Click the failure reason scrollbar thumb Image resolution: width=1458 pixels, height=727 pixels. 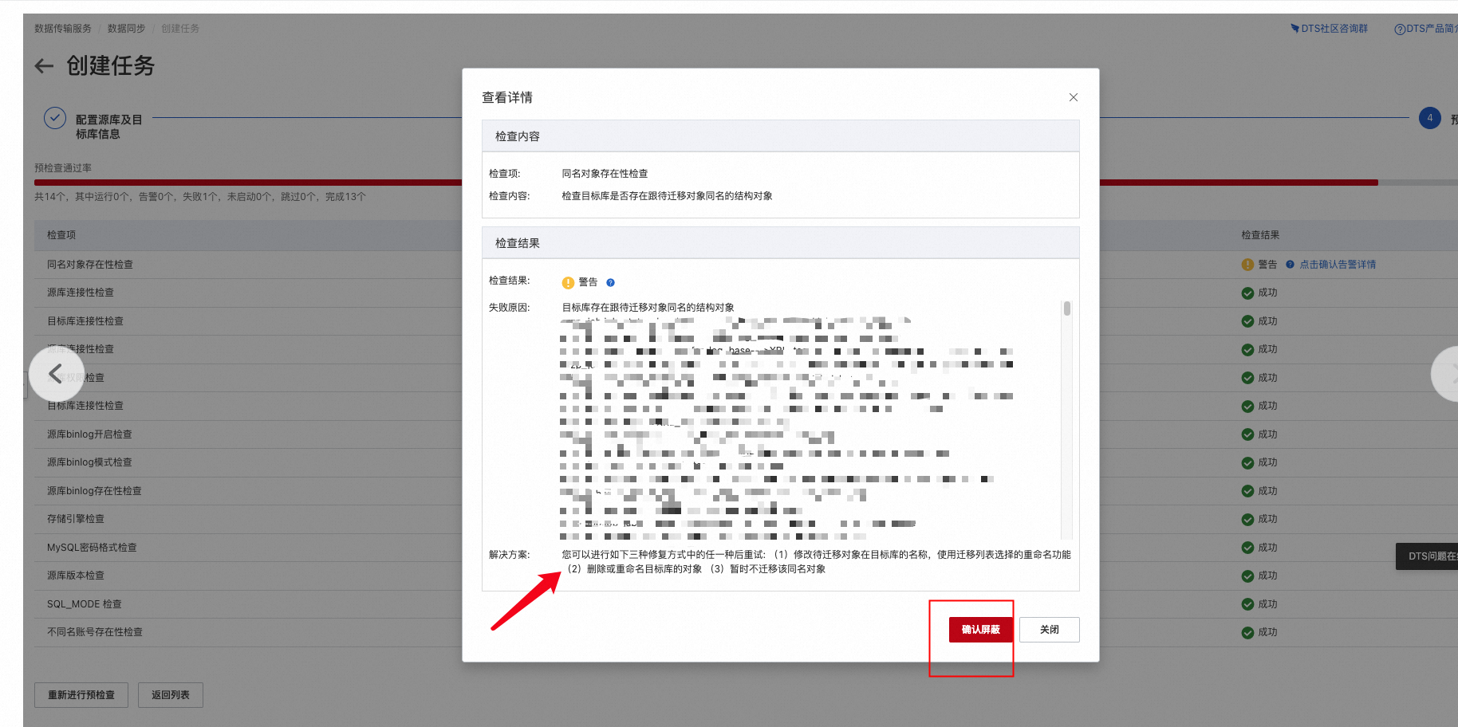coord(1067,308)
